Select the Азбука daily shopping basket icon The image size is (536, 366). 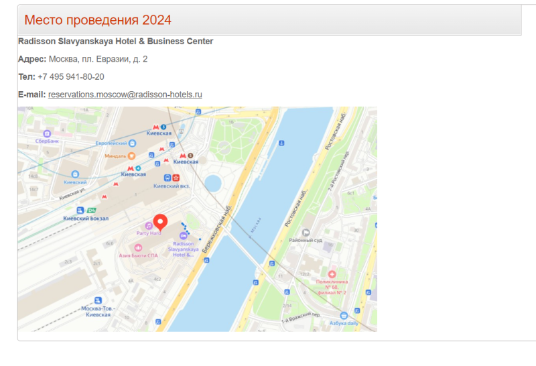pyautogui.click(x=344, y=315)
